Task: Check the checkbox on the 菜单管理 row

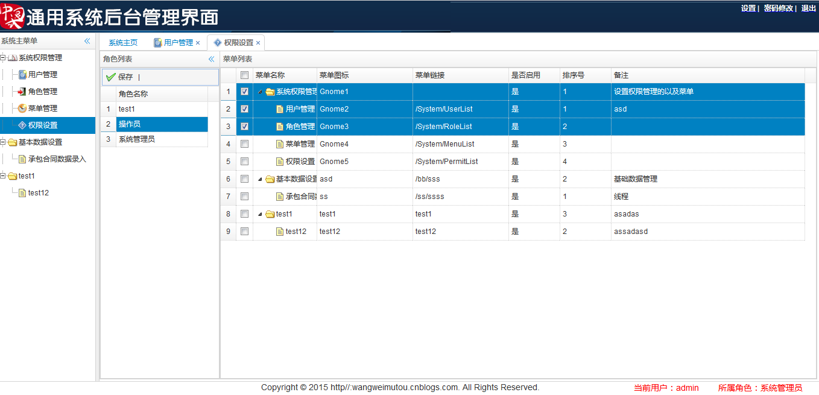Action: pos(244,144)
